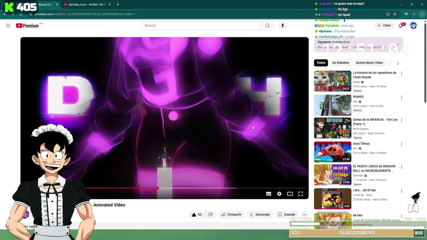Seek the video using the red progress scrubber
This screenshot has width=427, height=240.
coord(158,188)
